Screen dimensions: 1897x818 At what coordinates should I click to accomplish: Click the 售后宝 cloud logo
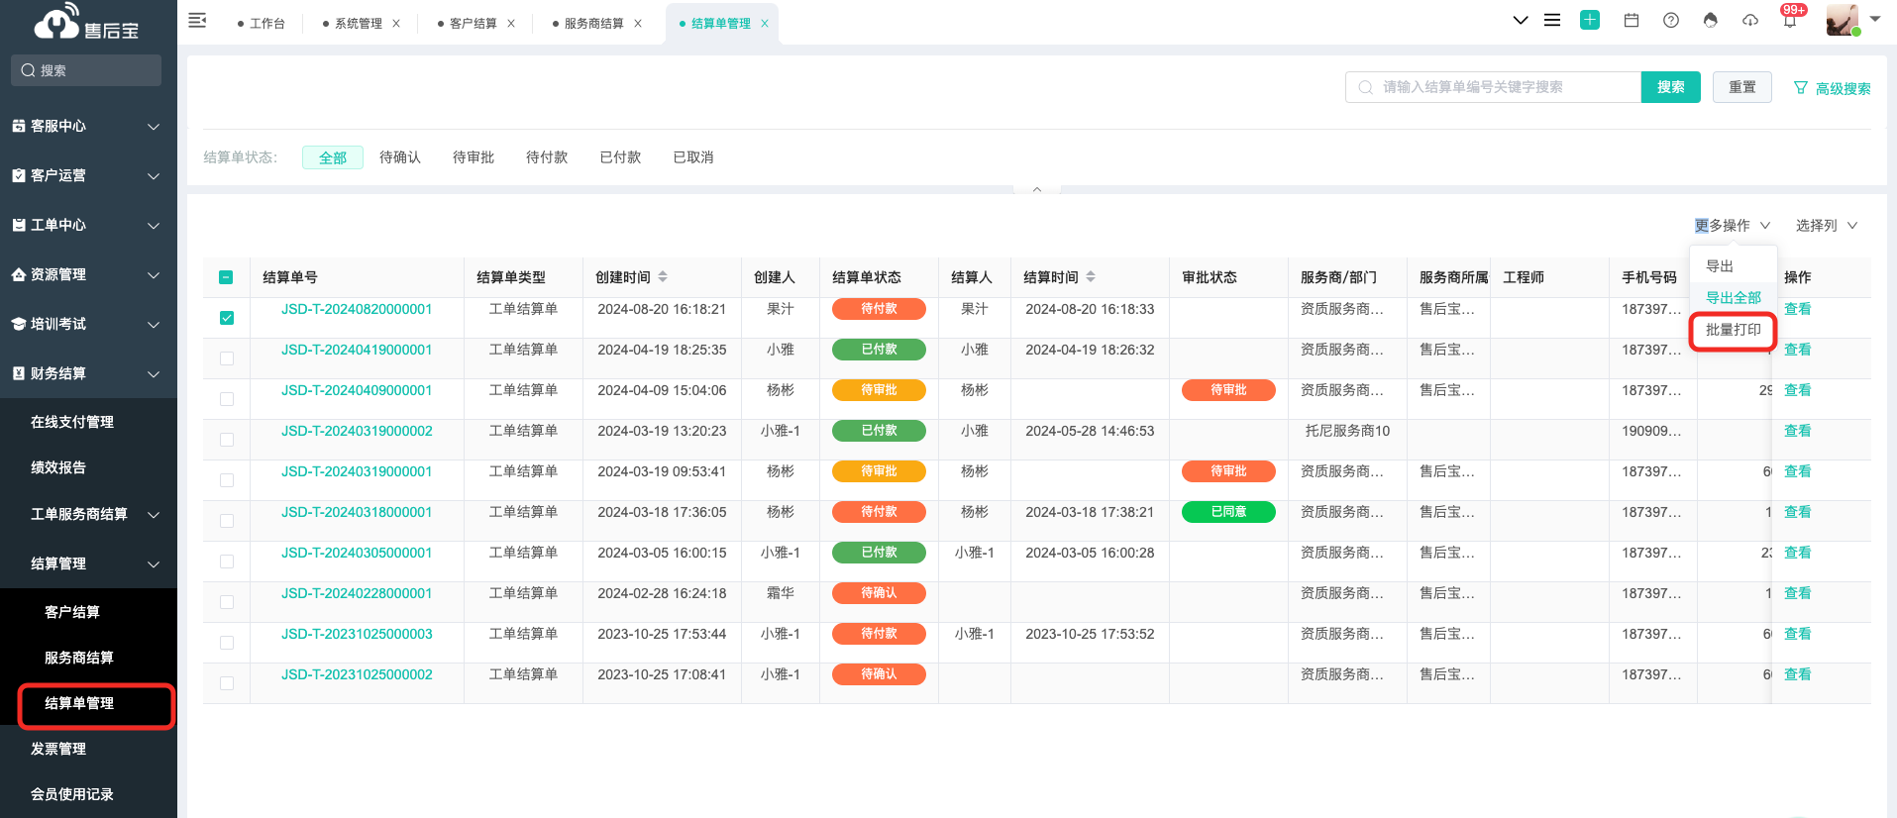(87, 22)
